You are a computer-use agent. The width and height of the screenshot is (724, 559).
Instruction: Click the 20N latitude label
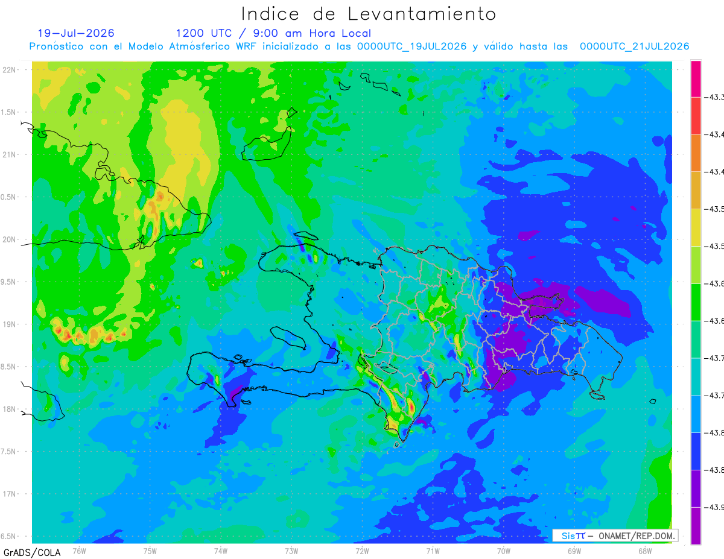coord(9,239)
